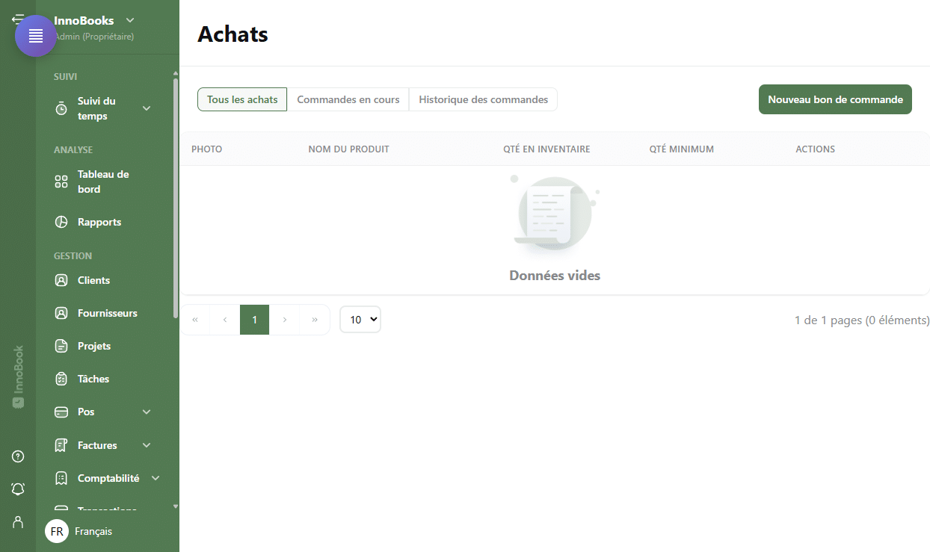The image size is (930, 552).
Task: Click the Pos card icon
Action: coord(61,412)
